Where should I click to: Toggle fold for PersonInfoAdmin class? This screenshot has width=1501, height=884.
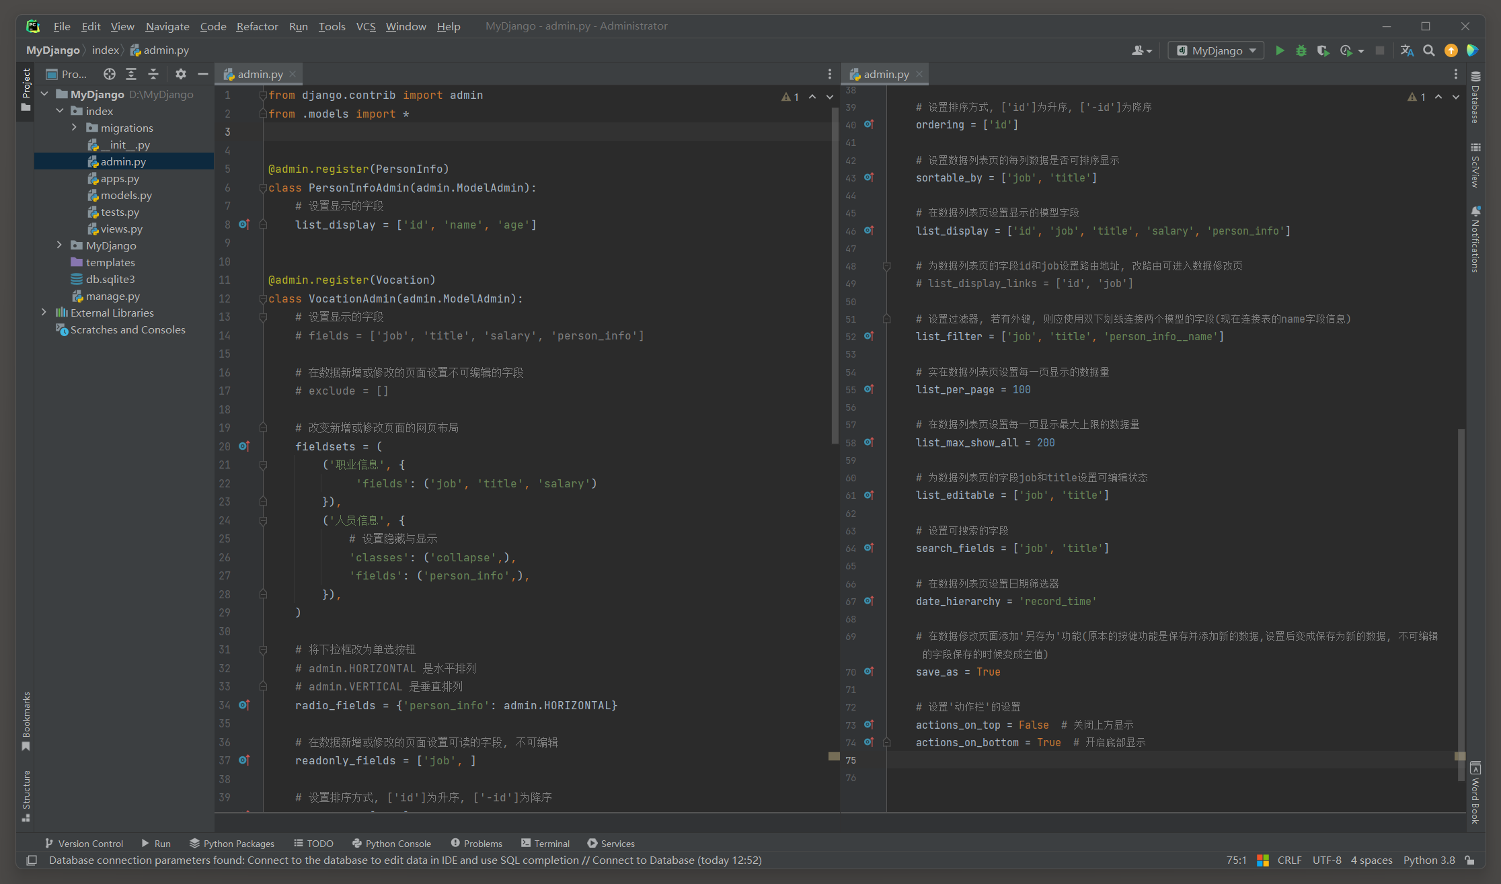(264, 188)
